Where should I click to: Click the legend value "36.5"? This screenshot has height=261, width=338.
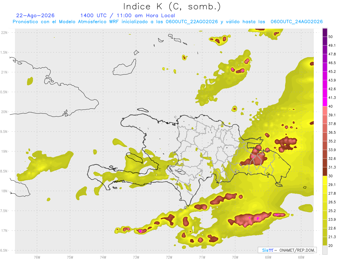pos(332,132)
